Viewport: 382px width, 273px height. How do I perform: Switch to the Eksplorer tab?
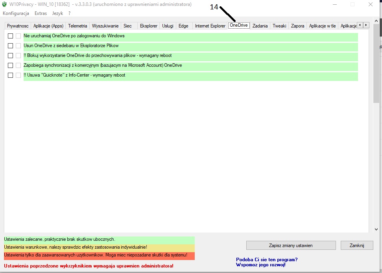[149, 26]
